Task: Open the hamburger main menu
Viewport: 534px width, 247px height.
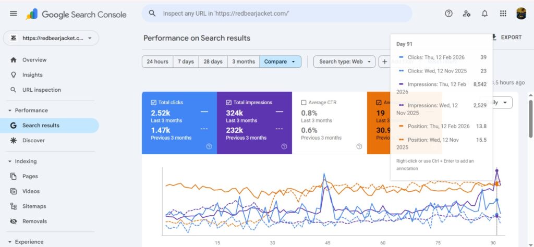Action: 14,14
